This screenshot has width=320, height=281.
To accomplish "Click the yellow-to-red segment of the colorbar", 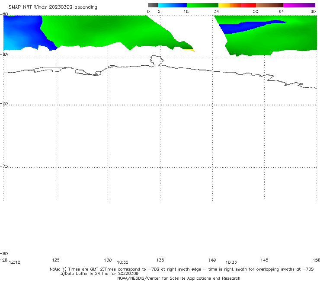I will 237,5.
